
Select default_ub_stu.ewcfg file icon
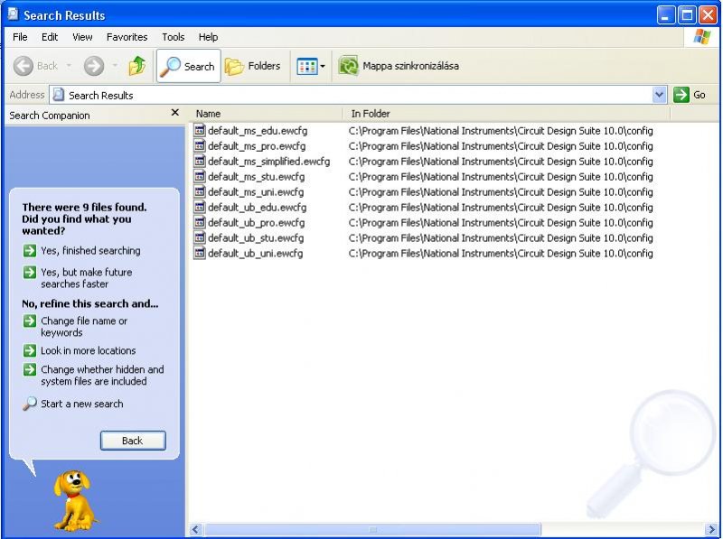pos(199,237)
